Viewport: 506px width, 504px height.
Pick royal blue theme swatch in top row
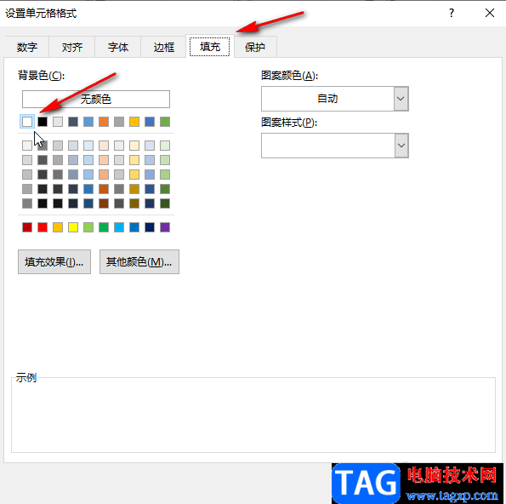[150, 122]
